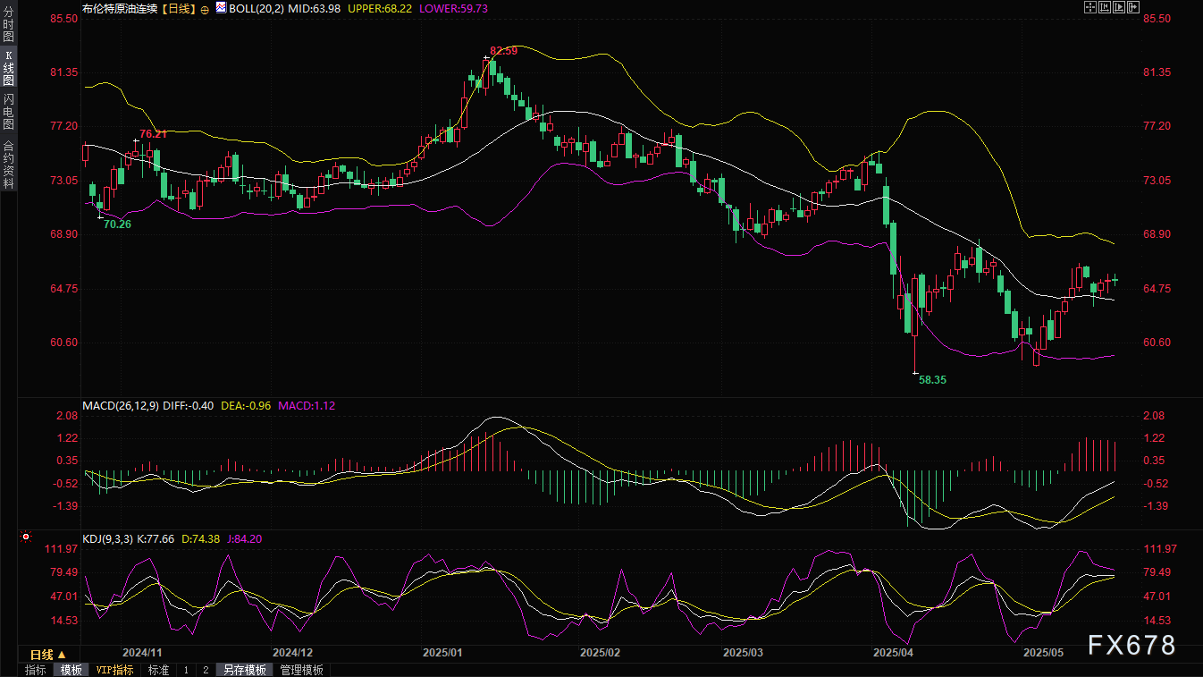Click the VIP指标 button
The image size is (1203, 677).
pos(114,670)
